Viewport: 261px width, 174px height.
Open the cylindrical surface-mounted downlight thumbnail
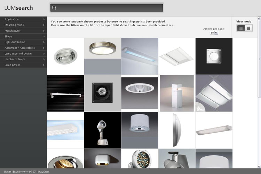click(140, 130)
